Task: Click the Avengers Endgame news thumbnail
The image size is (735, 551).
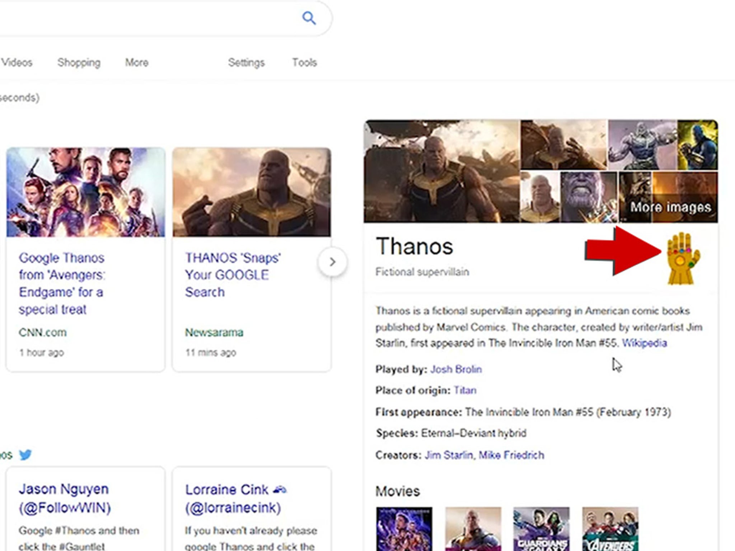Action: coord(86,192)
